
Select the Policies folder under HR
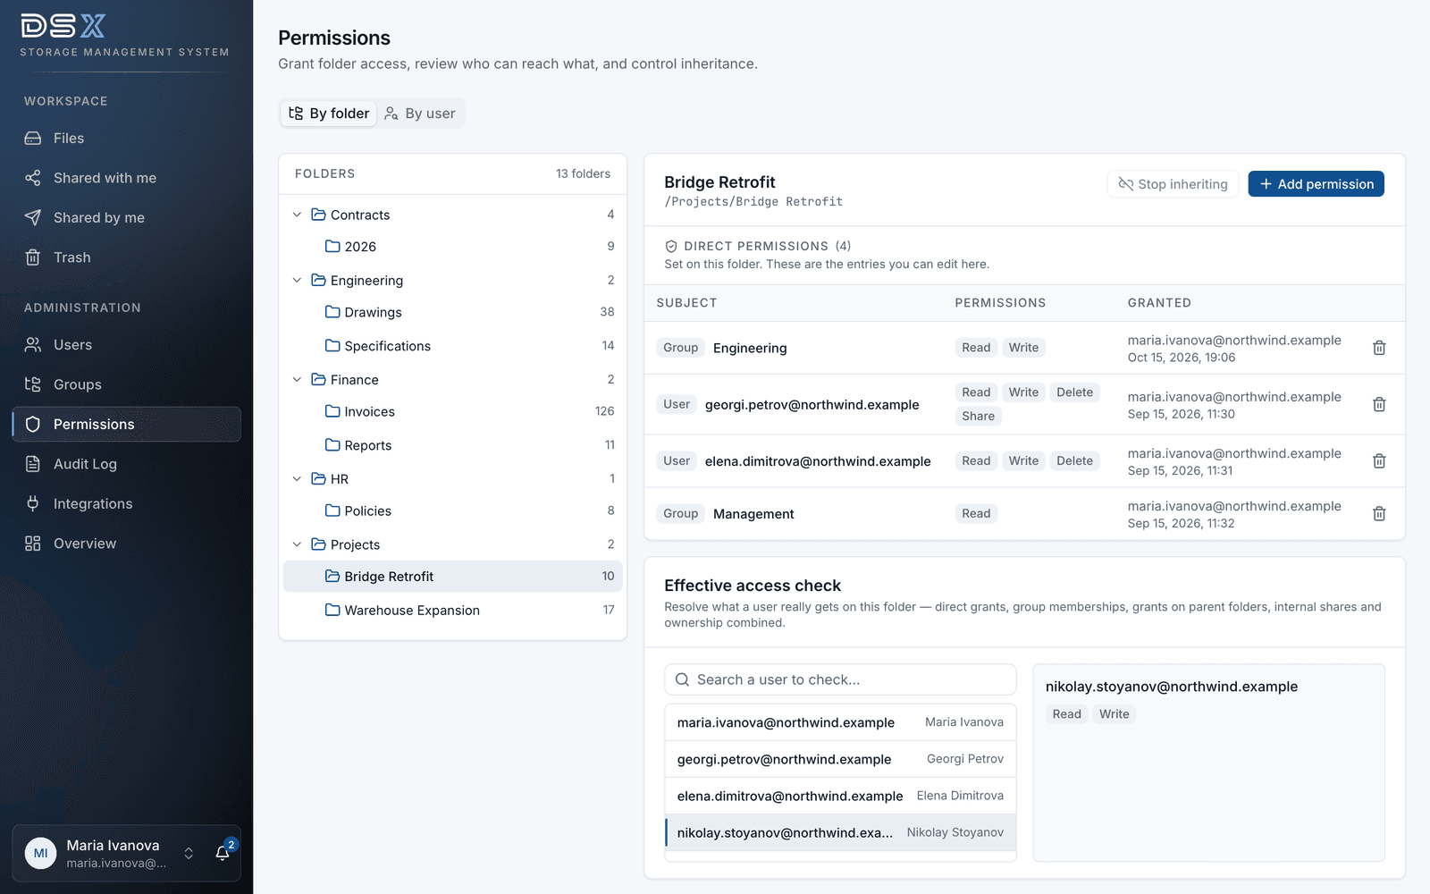[x=453, y=510]
